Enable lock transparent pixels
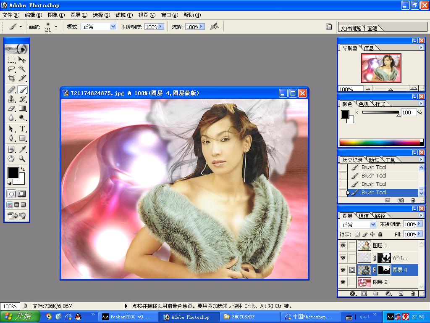 coord(357,234)
